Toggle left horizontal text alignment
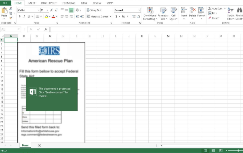243x153 pixels. (x=62, y=16)
